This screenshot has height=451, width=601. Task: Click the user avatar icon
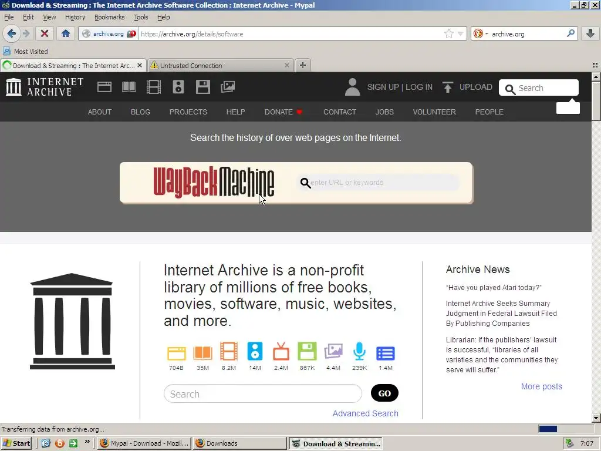click(x=352, y=87)
